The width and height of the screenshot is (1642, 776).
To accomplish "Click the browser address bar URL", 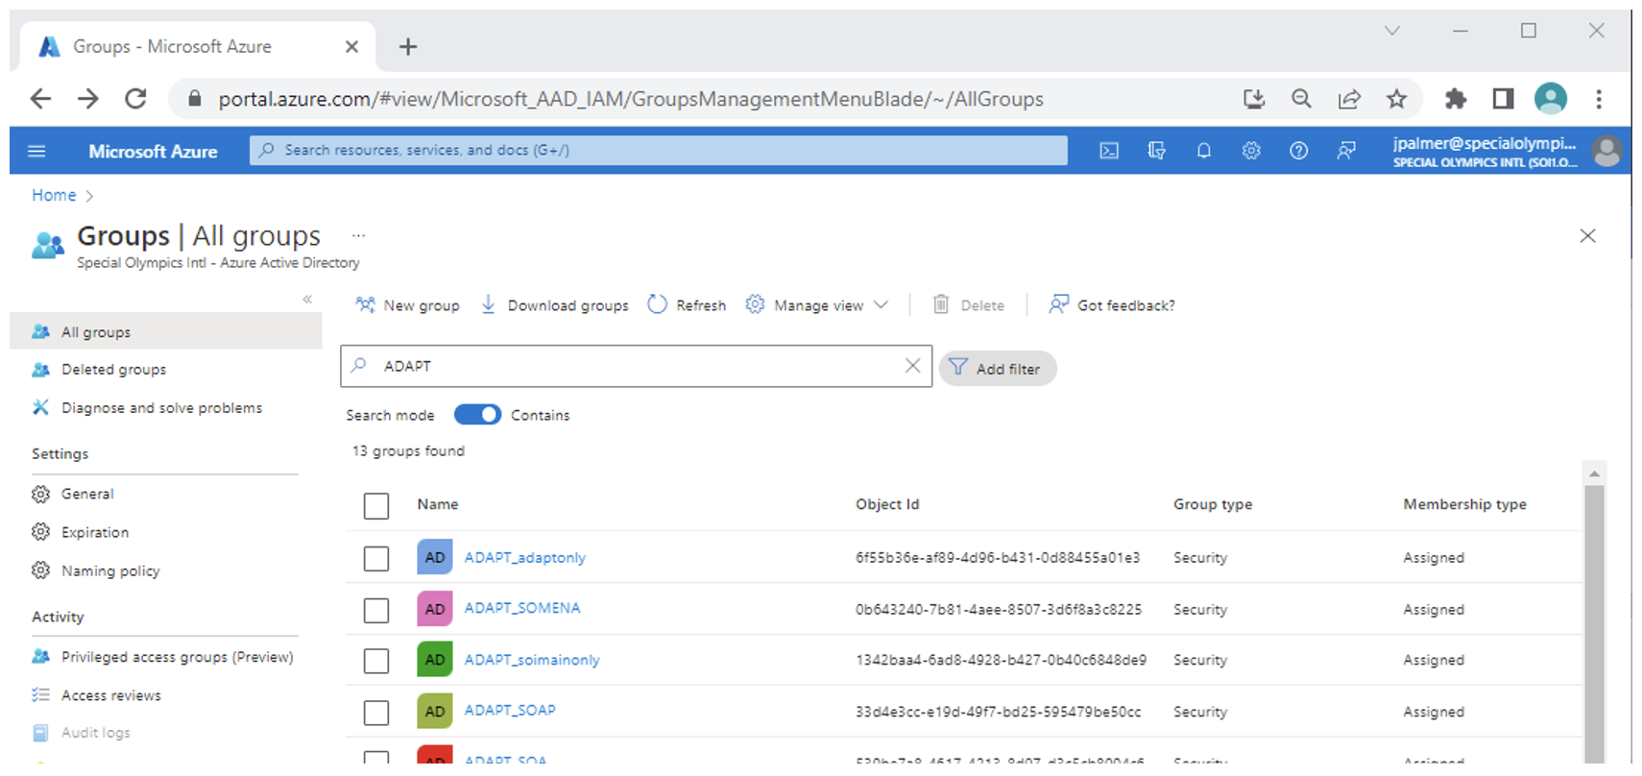I will click(x=631, y=99).
